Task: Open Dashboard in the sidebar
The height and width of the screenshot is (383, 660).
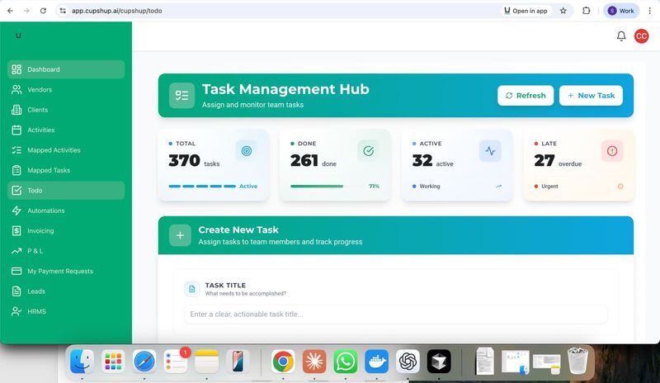Action: [x=66, y=69]
